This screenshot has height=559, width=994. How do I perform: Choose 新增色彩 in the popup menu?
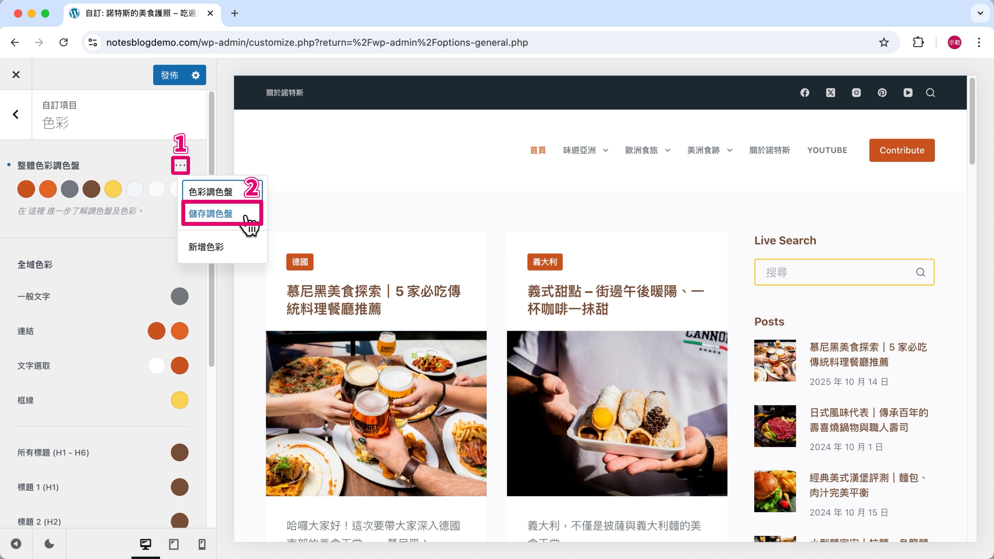pos(206,247)
